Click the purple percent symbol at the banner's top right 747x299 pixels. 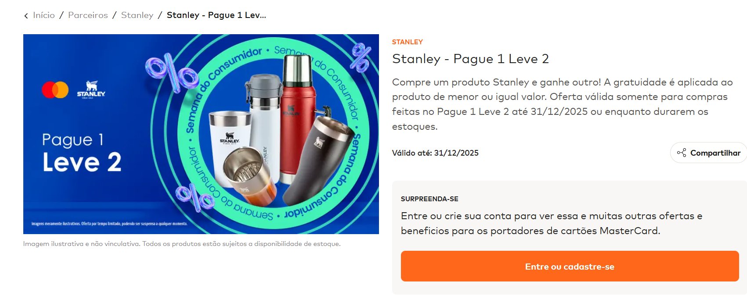point(361,57)
